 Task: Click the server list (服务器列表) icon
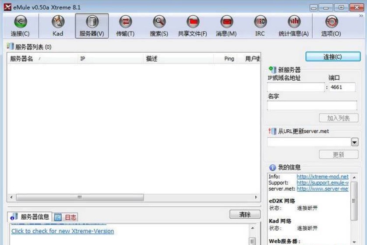[x=11, y=46]
